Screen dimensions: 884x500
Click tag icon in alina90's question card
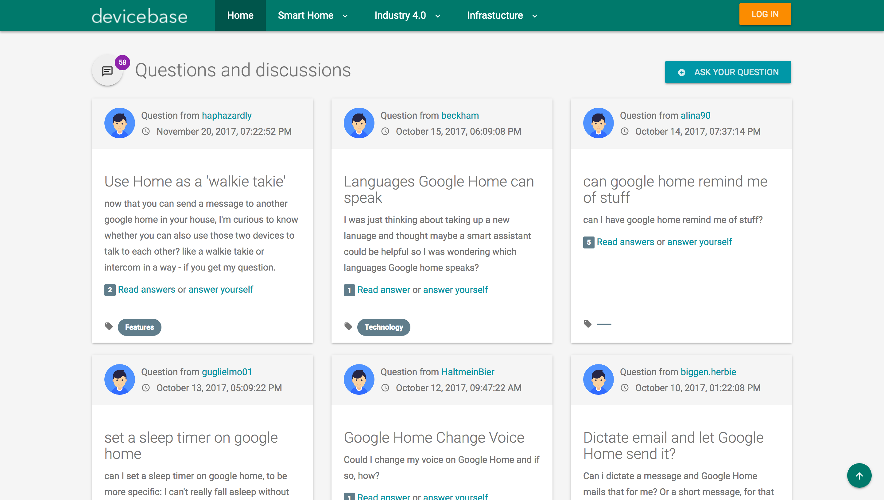[588, 324]
